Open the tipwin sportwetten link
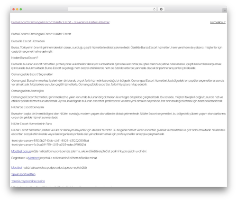This screenshot has width=237, height=201. tap(23, 174)
